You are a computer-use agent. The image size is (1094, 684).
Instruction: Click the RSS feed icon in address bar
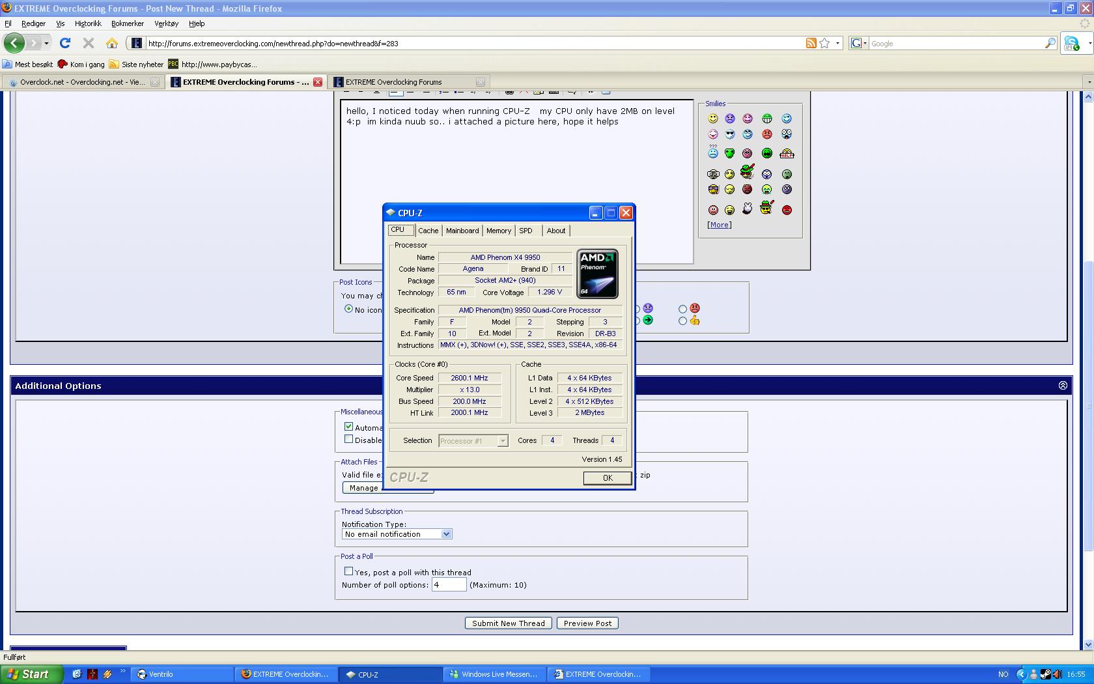[x=811, y=43]
